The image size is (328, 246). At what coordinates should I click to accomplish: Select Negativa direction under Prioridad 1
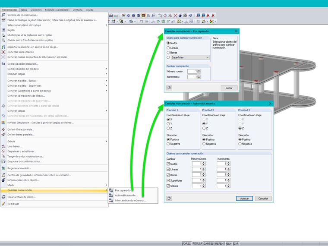coord(168,144)
